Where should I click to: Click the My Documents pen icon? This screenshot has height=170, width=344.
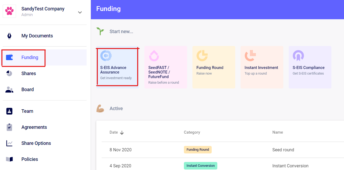(9, 36)
